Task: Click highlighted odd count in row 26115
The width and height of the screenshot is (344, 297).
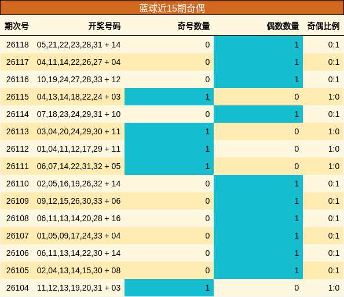Action: click(169, 97)
